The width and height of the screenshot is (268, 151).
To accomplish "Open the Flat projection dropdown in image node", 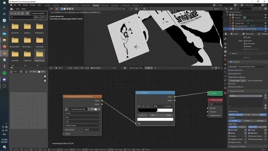I will tap(82, 117).
